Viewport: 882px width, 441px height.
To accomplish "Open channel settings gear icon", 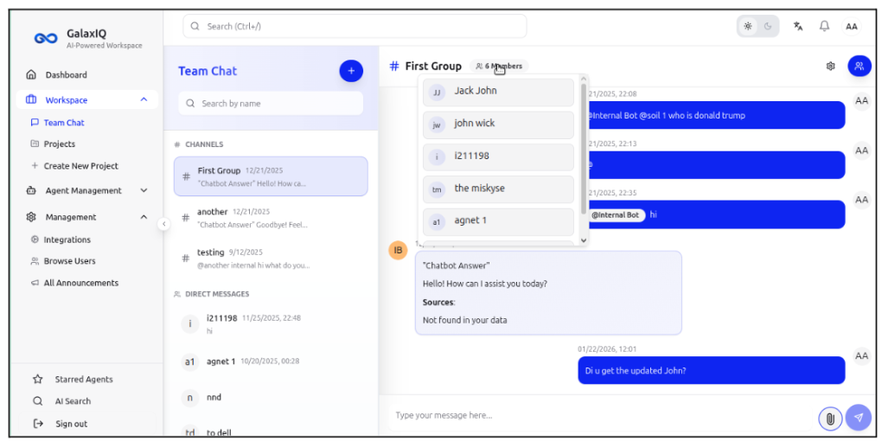I will (830, 66).
